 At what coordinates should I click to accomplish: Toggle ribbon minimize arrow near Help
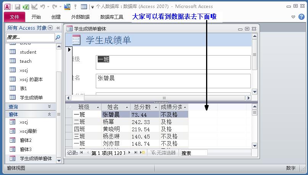(x=293, y=17)
